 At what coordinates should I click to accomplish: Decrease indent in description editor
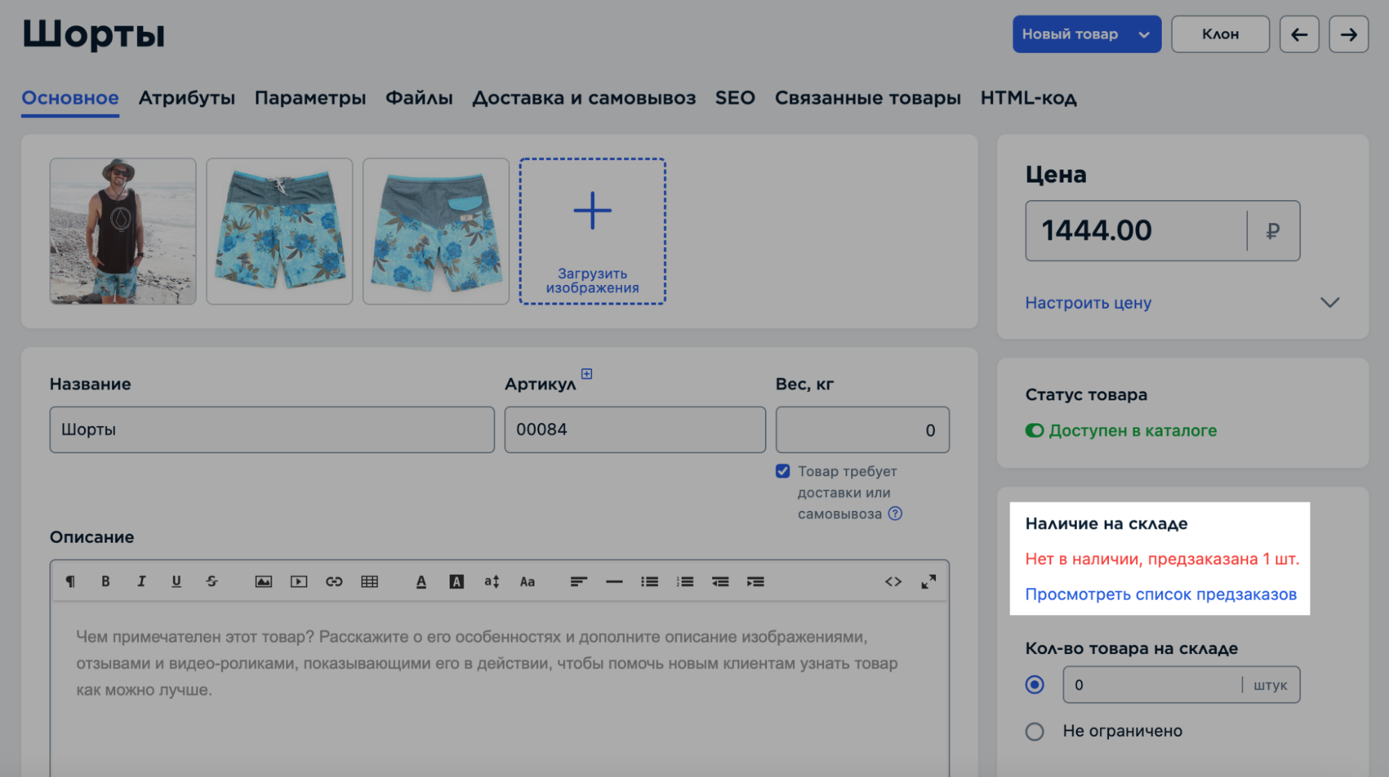721,582
